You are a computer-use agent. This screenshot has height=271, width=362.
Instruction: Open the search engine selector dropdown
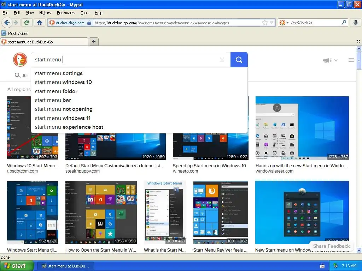coord(284,23)
